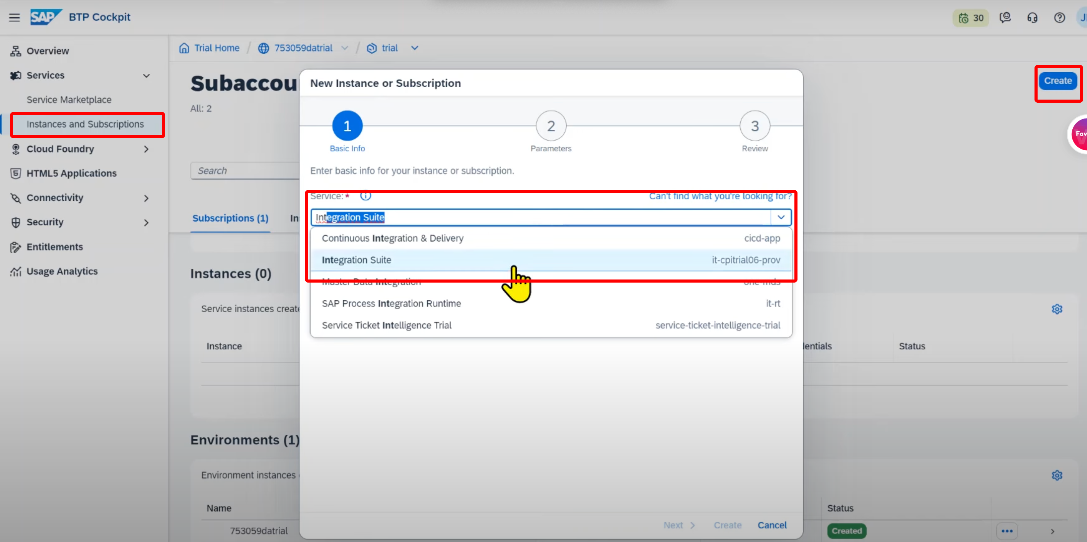
Task: Click the Trial Home house icon
Action: coord(184,48)
